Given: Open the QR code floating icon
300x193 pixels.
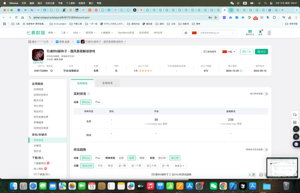Looking at the screenshot, I should 295,122.
